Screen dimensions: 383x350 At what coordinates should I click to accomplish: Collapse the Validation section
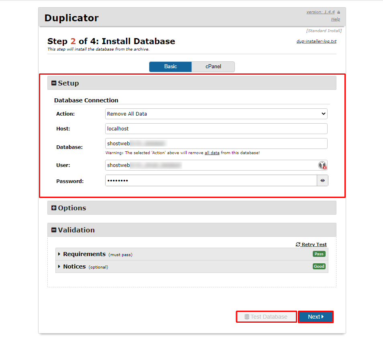(x=54, y=230)
